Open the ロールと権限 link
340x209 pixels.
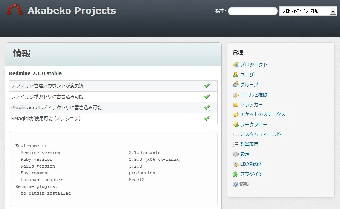pyautogui.click(x=254, y=95)
